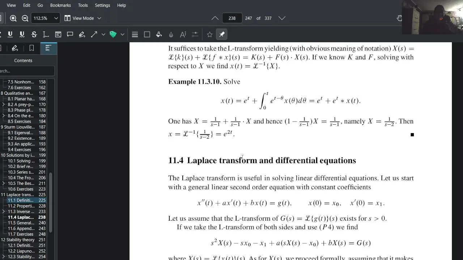This screenshot has height=260, width=463.
Task: Open the Help menu
Action: tap(122, 5)
